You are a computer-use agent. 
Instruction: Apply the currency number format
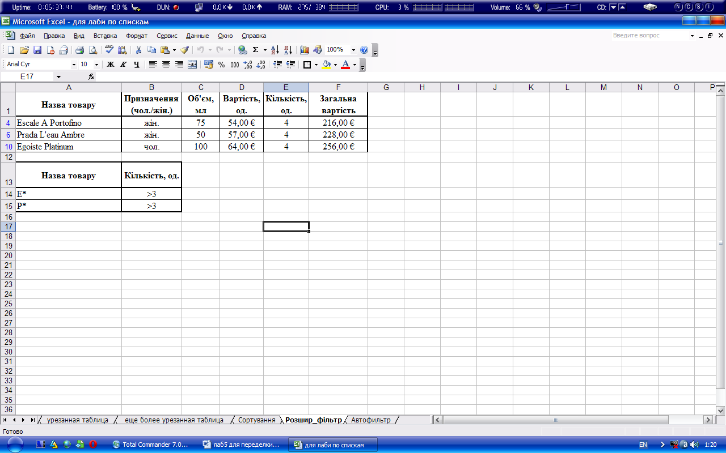[208, 65]
